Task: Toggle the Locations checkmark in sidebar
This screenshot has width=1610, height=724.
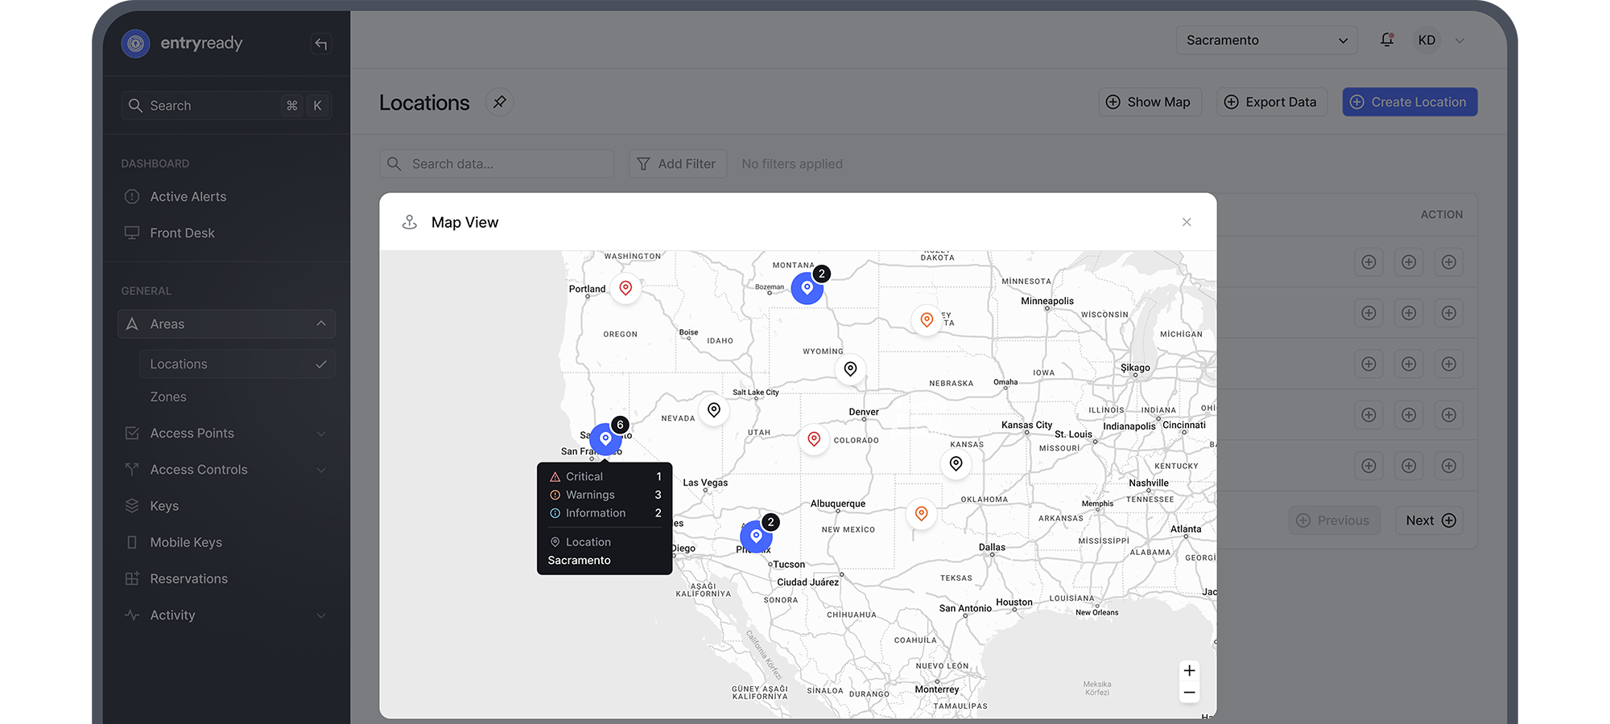Action: 321,364
